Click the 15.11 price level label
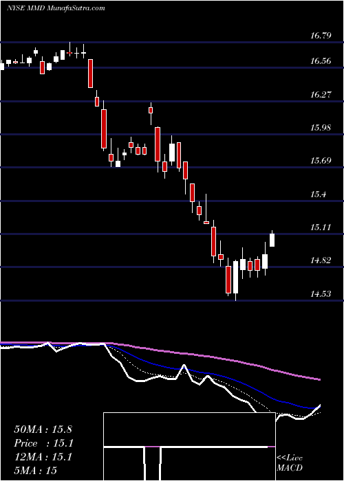Viewport: 344px width, 481px height. click(x=321, y=227)
